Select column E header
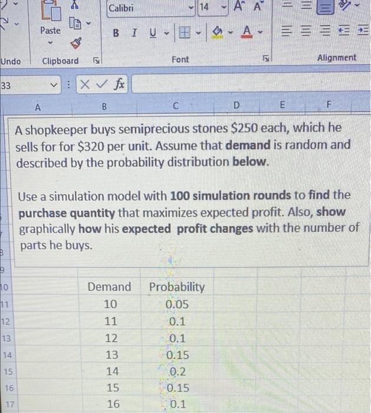This screenshot has height=413, width=371. [x=282, y=105]
